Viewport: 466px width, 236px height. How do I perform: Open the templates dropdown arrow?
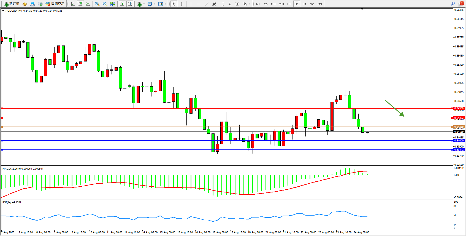165,4
